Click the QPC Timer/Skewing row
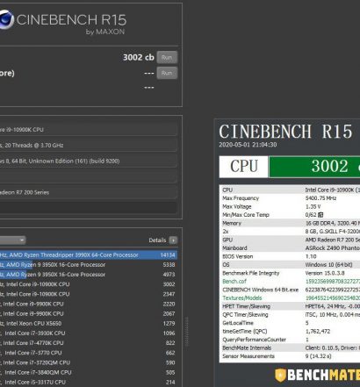Screen dimensions: 360x387 [290, 315]
